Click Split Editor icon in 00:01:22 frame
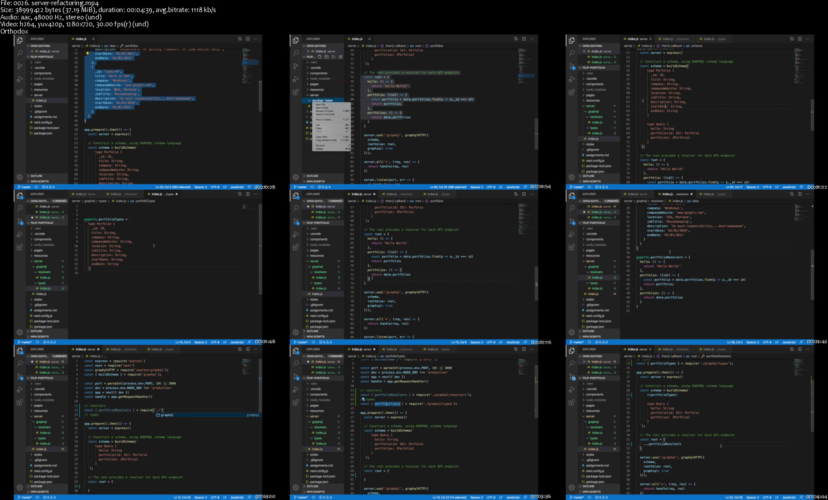The image size is (828, 500). click(800, 39)
